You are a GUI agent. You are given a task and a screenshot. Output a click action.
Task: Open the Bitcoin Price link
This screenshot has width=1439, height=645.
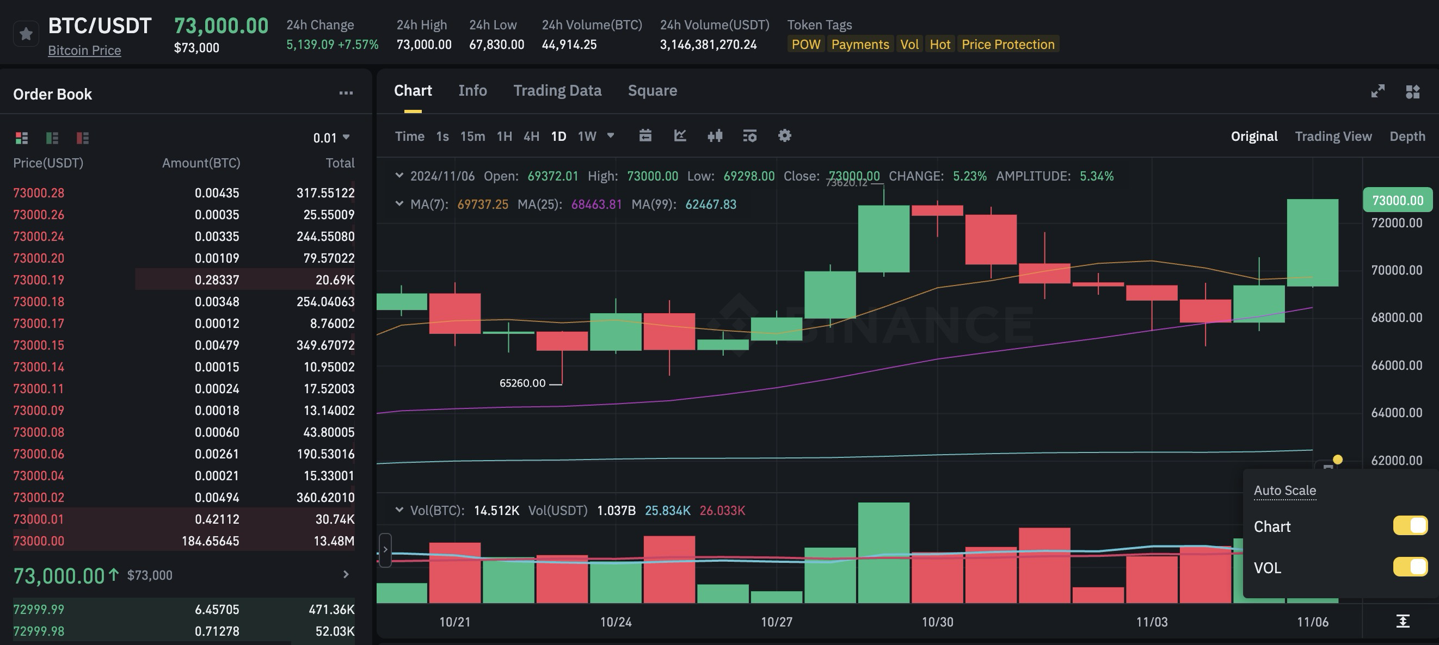pyautogui.click(x=84, y=50)
